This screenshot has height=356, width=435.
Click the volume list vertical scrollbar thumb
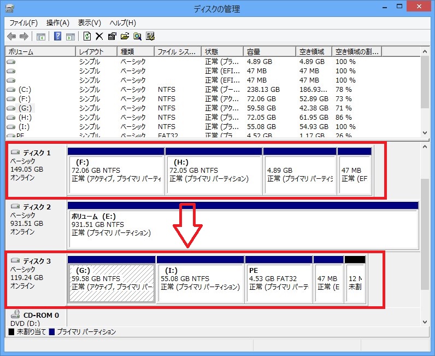point(425,82)
